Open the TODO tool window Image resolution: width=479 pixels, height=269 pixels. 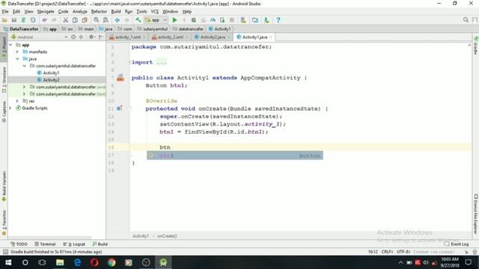[x=19, y=244]
